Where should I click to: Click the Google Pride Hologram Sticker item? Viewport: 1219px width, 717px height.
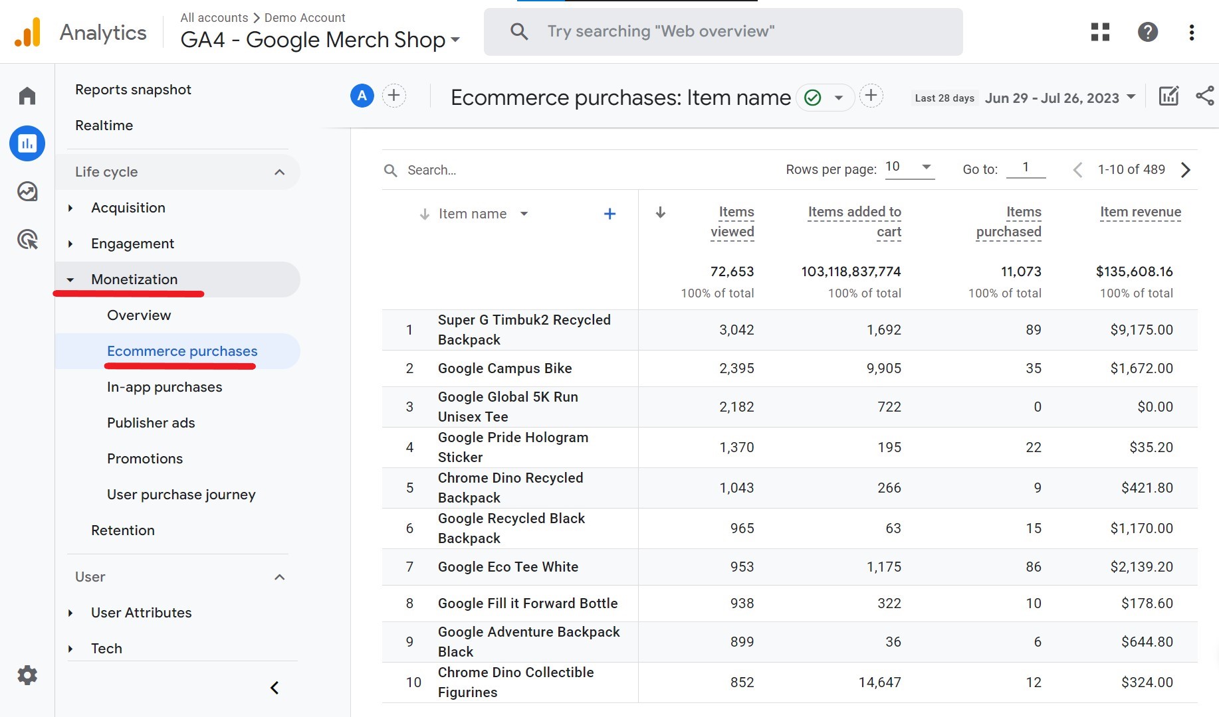(x=513, y=447)
